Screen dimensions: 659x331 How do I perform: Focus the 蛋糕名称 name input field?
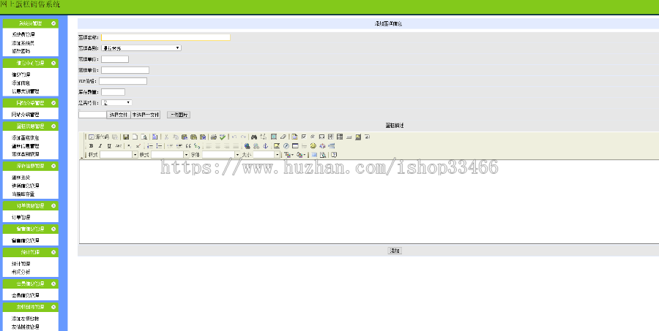pos(165,37)
